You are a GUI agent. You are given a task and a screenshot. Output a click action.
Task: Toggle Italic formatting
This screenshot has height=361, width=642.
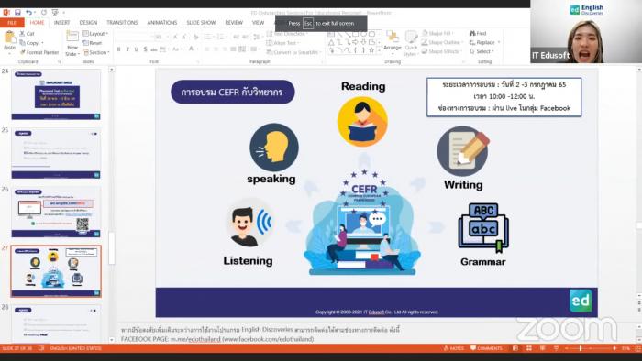[127, 49]
